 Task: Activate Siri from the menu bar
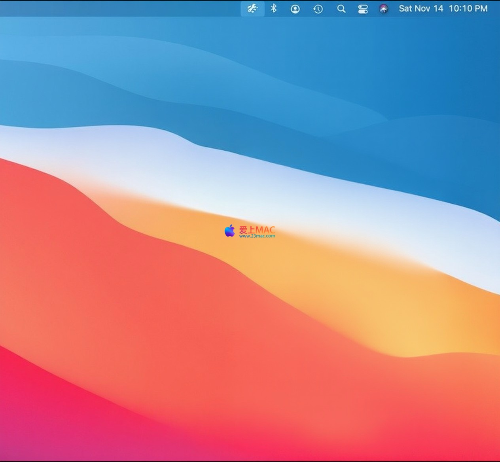383,9
